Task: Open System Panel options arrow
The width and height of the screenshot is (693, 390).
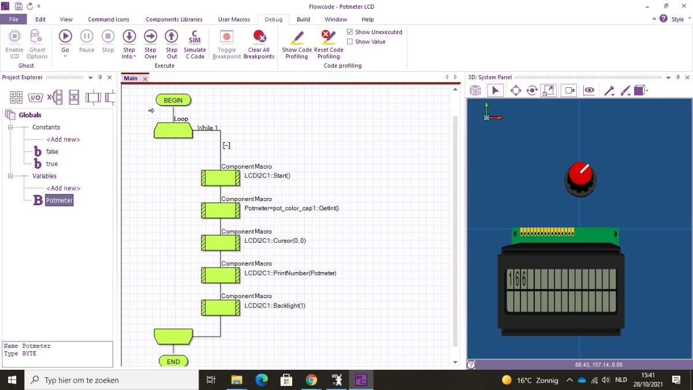Action: tap(668, 77)
